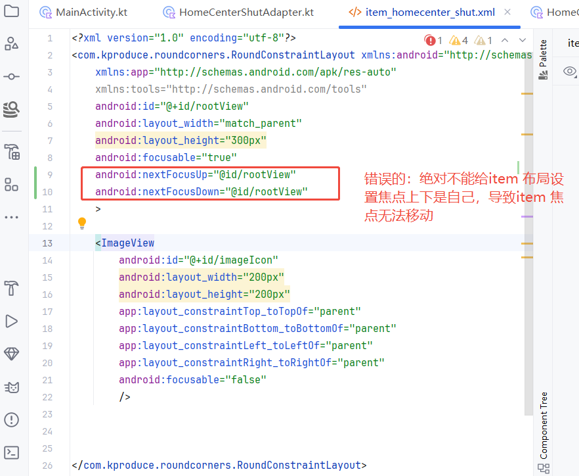The height and width of the screenshot is (476, 579).
Task: Open the Run tool window
Action: point(11,321)
